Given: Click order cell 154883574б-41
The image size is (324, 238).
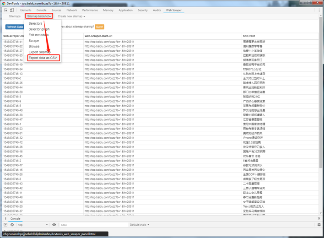Looking at the screenshot, I should (13, 42).
